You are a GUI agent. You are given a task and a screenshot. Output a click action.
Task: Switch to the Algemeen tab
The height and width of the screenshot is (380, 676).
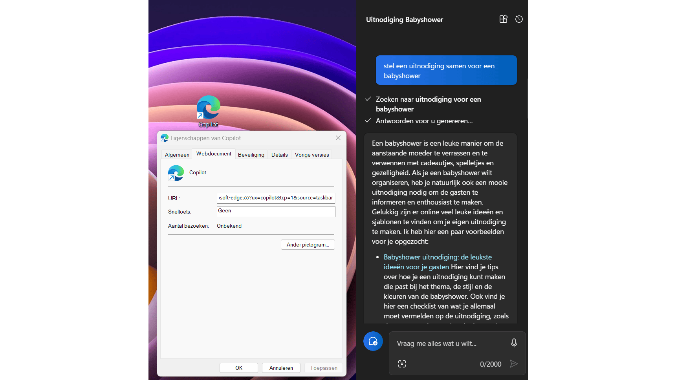(x=177, y=155)
